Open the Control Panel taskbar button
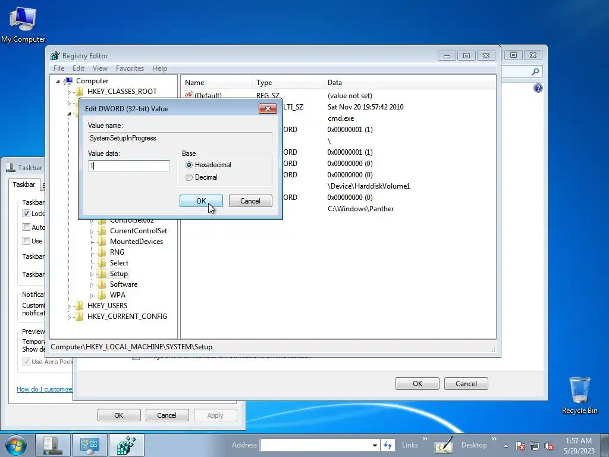 90,445
